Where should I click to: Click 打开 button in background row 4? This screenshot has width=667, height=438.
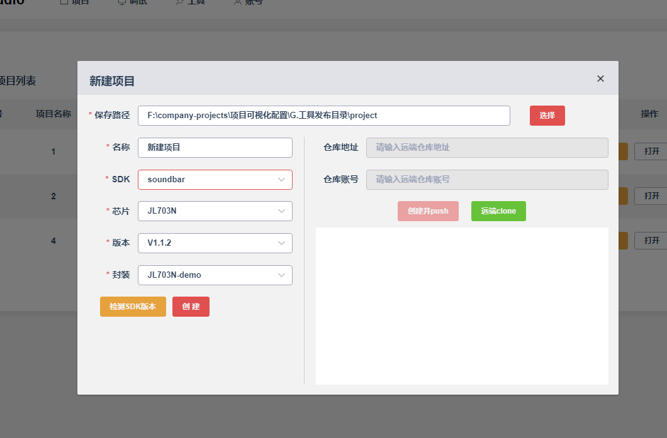651,241
